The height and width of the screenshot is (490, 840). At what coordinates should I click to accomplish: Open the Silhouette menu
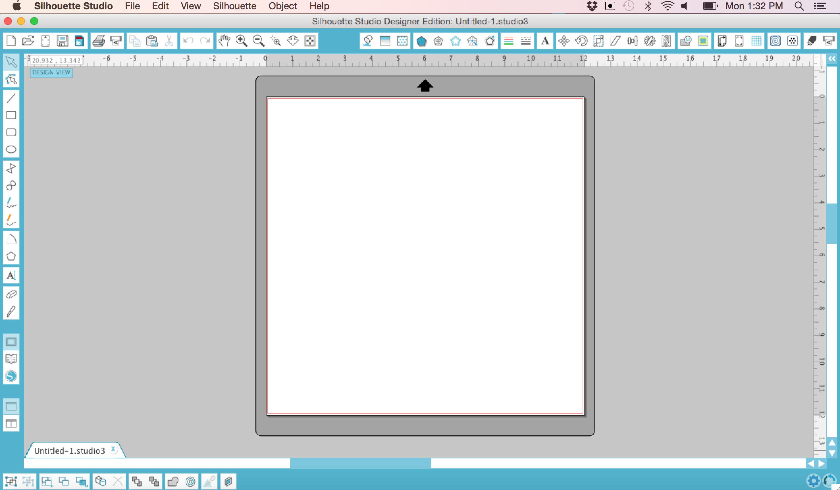[235, 6]
